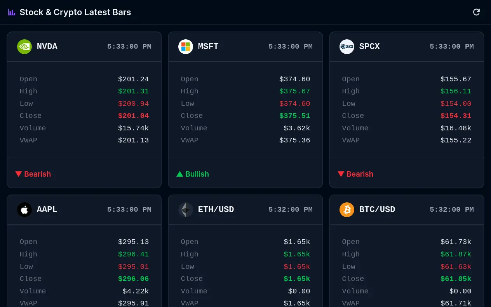This screenshot has width=491, height=307.
Task: Click the green up triangle on MSFT card
Action: [179, 174]
